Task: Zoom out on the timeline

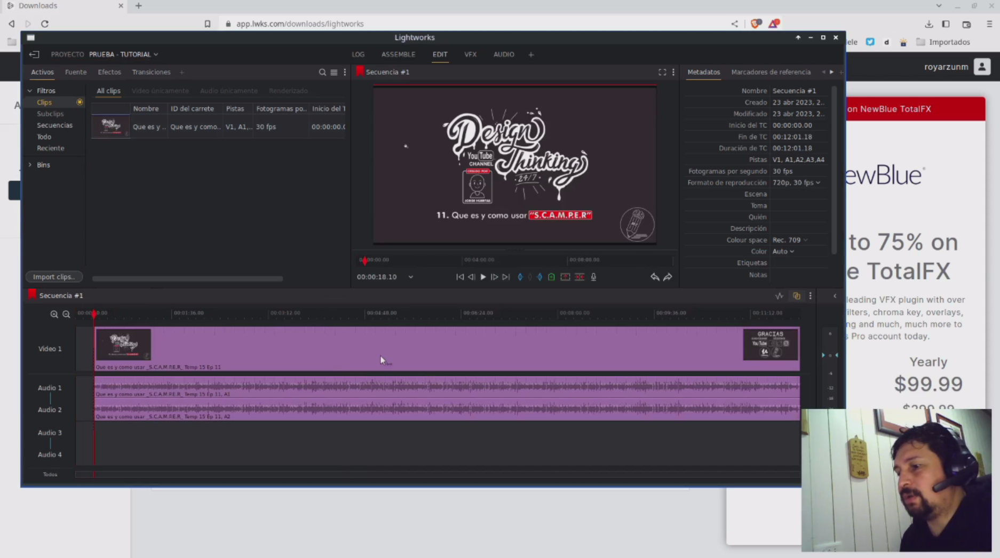Action: click(x=66, y=314)
